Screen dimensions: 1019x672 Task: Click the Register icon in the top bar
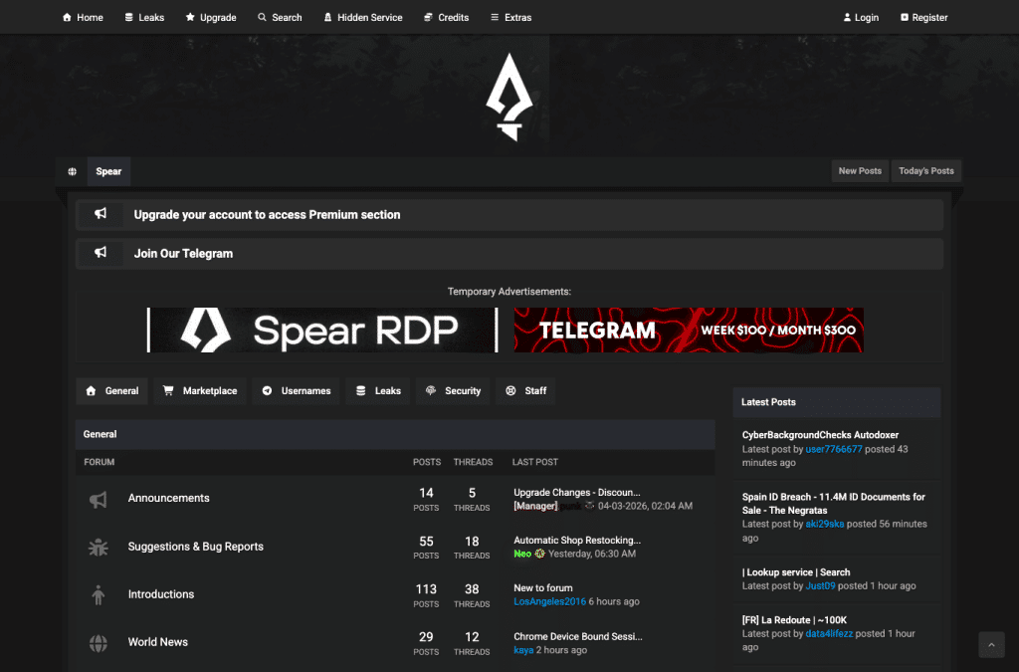(x=904, y=18)
